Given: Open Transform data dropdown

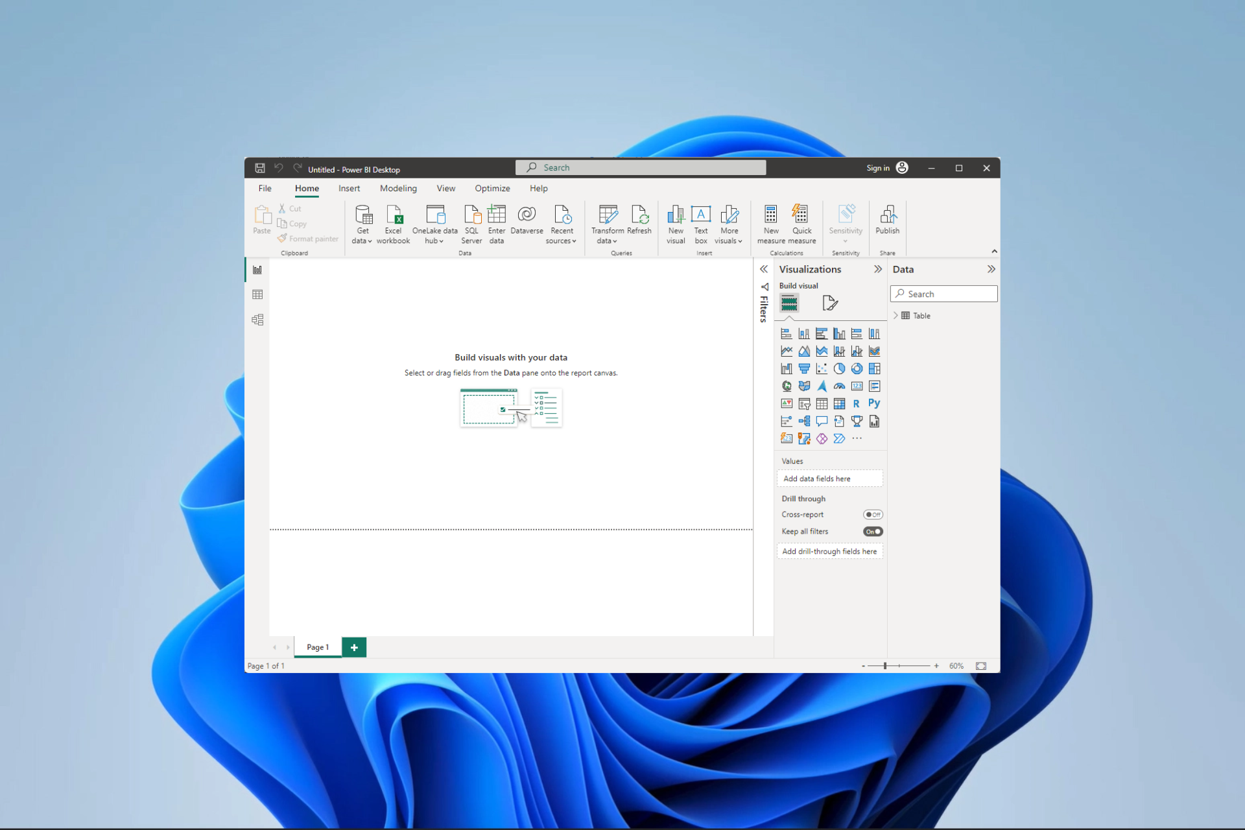Looking at the screenshot, I should (x=608, y=241).
